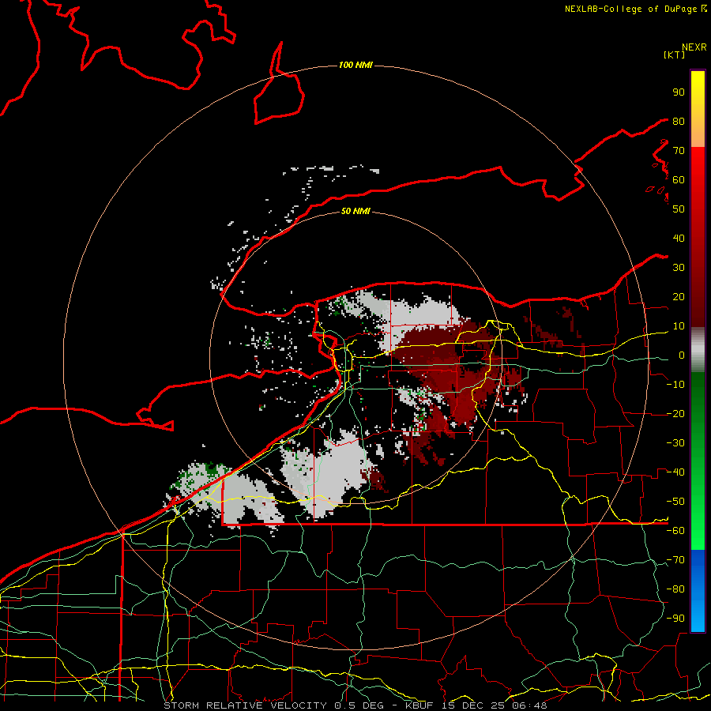The image size is (711, 711).
Task: Click the -10 value on the velocity scale
Action: click(675, 385)
